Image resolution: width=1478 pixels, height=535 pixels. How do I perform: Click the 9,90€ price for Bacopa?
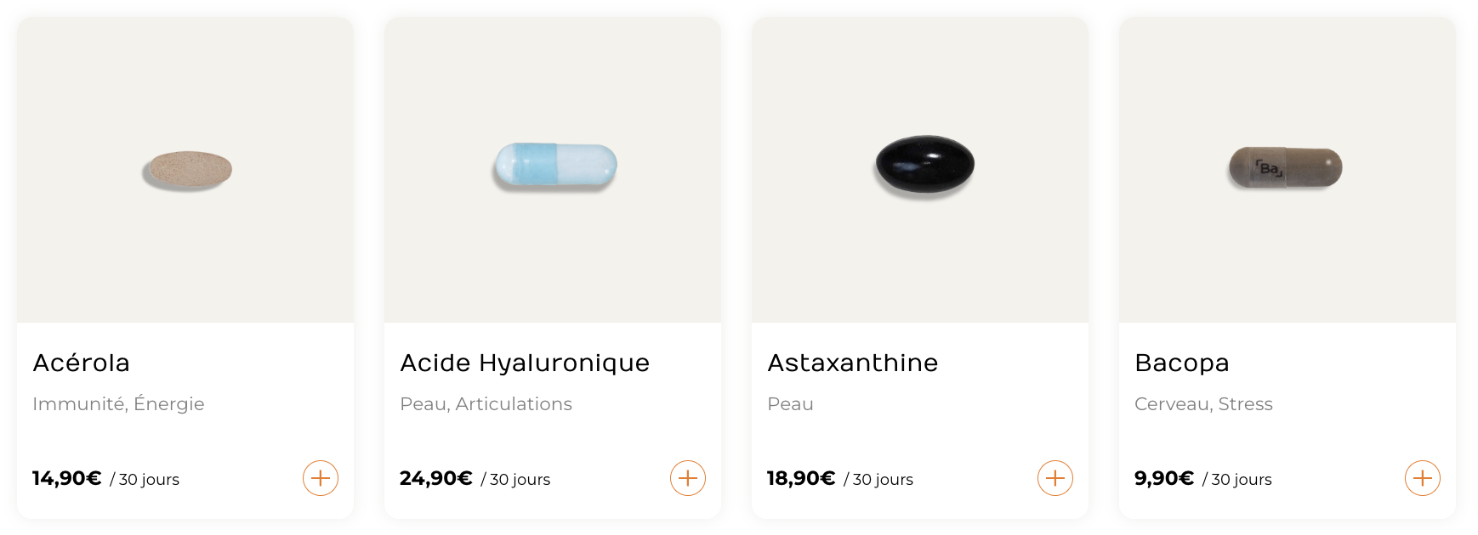tap(1164, 478)
